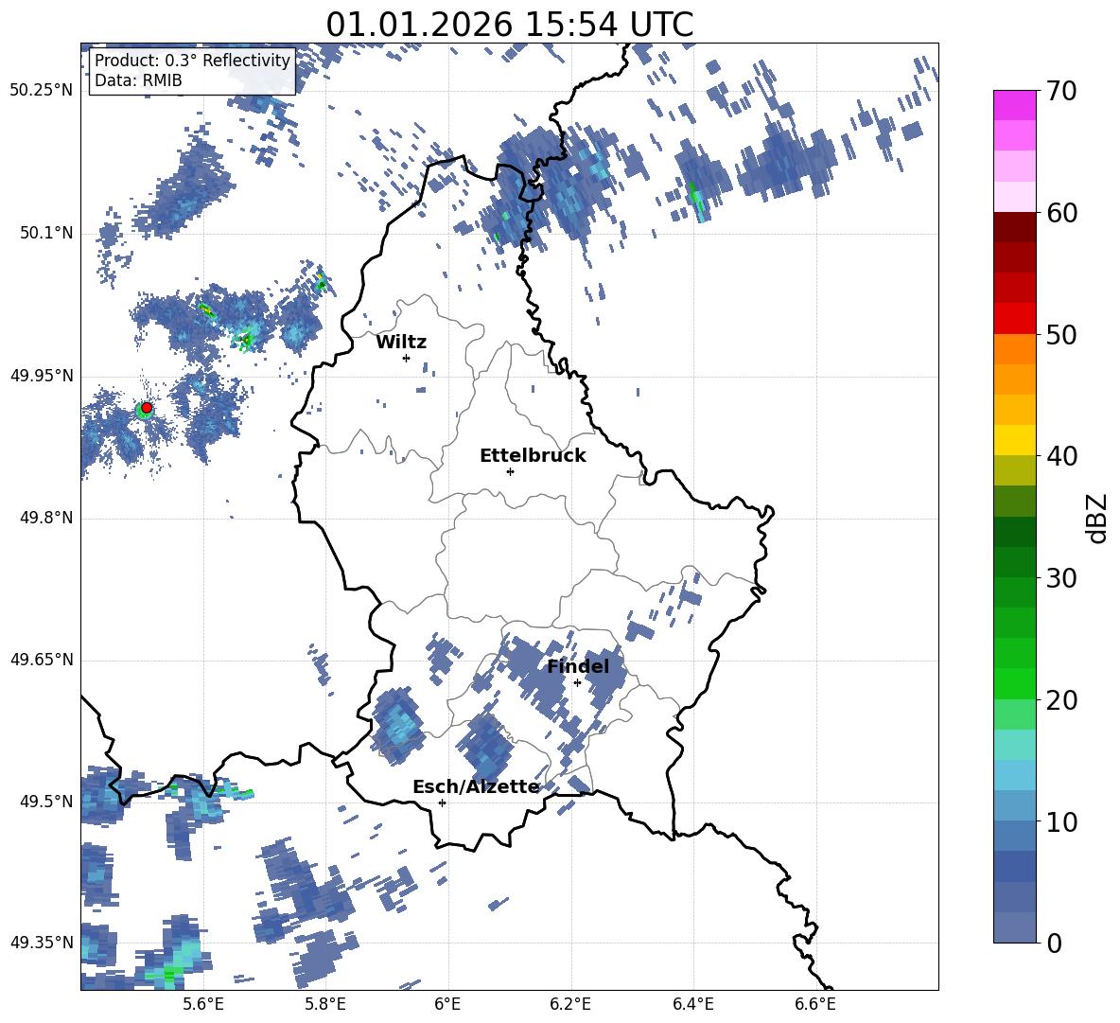This screenshot has width=1120, height=1023.
Task: Click the 70 tick on colorbar
Action: point(1060,91)
